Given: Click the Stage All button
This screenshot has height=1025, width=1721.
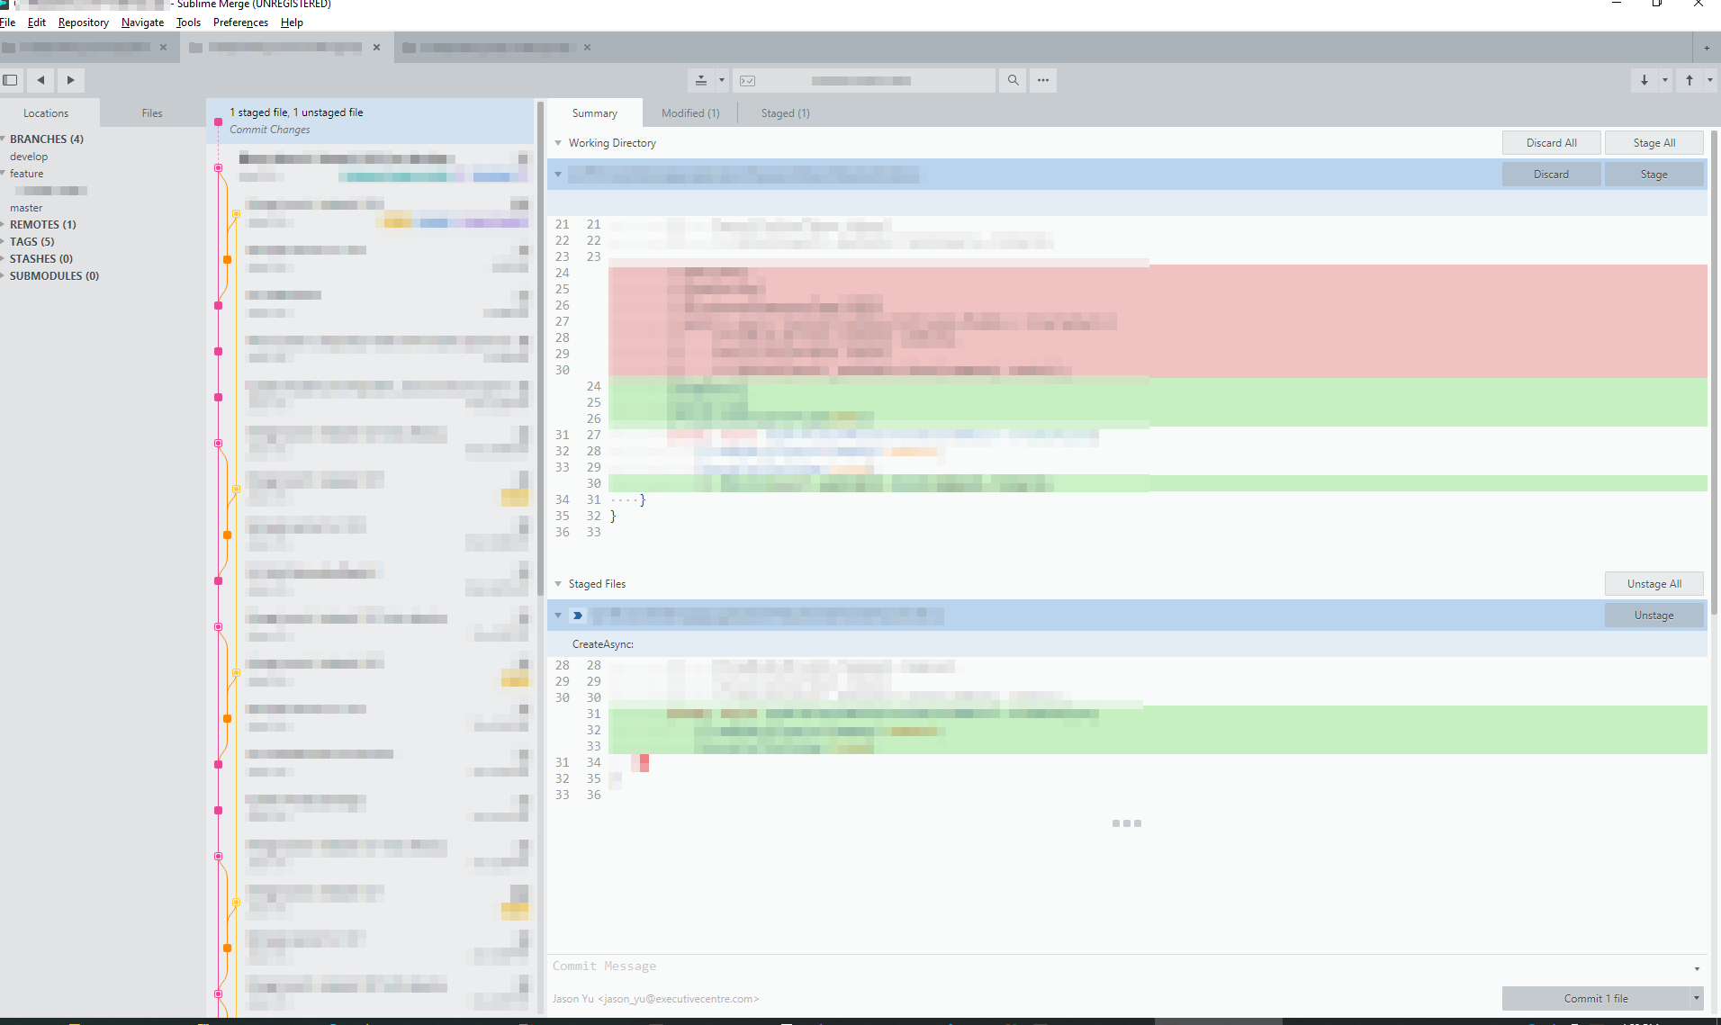Looking at the screenshot, I should pyautogui.click(x=1653, y=142).
